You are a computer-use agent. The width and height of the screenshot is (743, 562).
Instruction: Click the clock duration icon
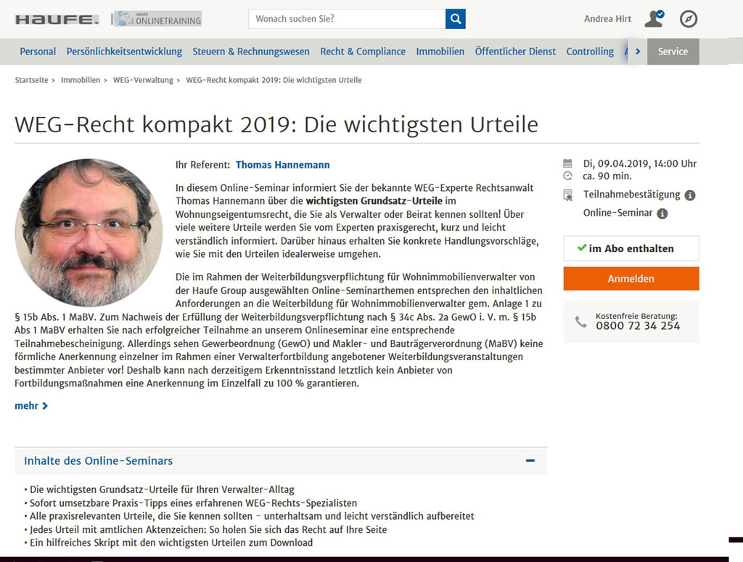[567, 176]
